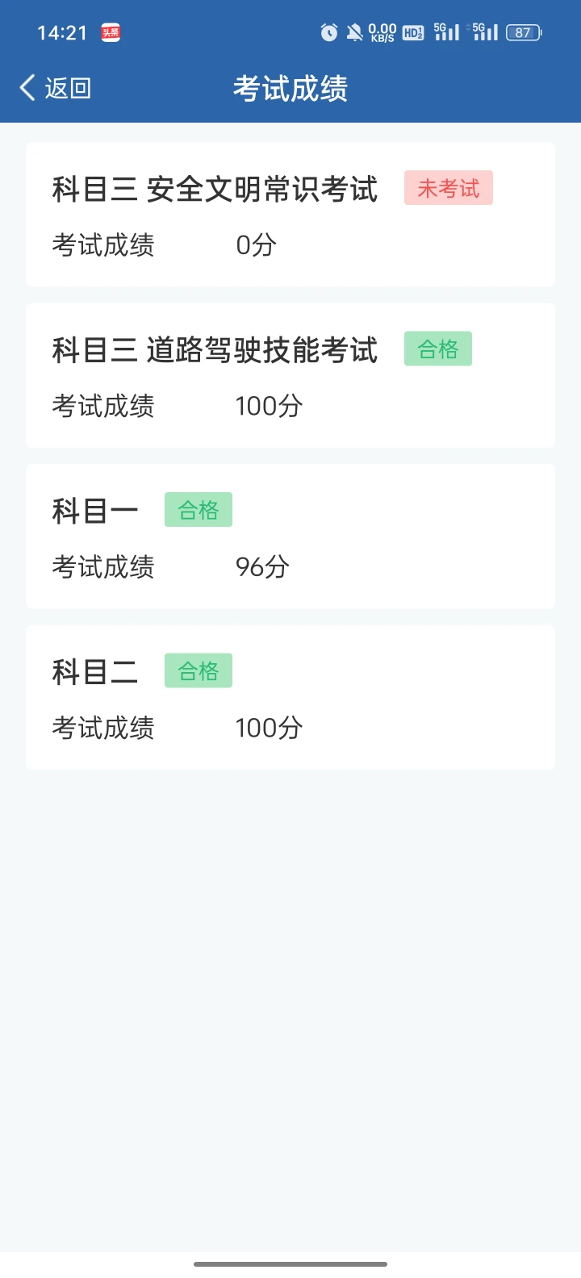Image resolution: width=581 pixels, height=1278 pixels.
Task: Tap the 考试成绩 page title
Action: click(290, 88)
